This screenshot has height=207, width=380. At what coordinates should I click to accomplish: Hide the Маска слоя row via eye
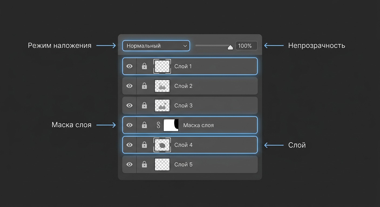click(130, 125)
